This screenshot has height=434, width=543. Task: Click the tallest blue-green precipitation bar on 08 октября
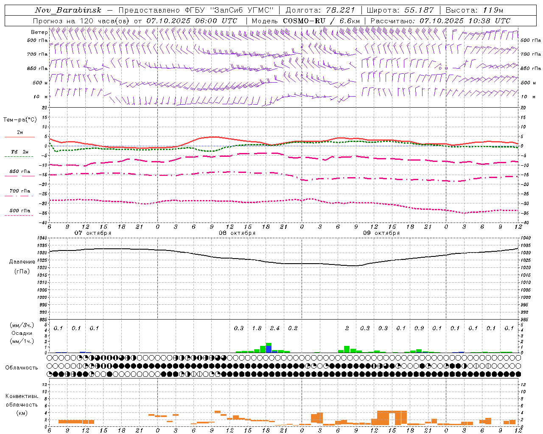click(269, 348)
